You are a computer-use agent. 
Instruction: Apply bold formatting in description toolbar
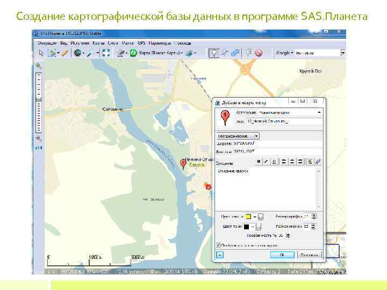point(259,162)
